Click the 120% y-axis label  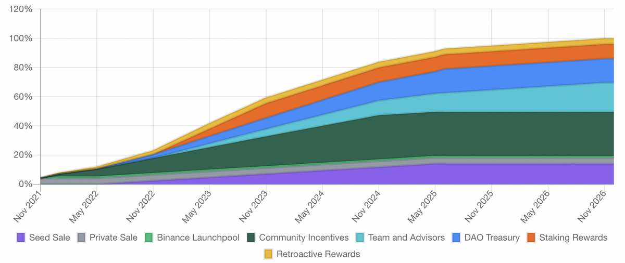tap(20, 9)
